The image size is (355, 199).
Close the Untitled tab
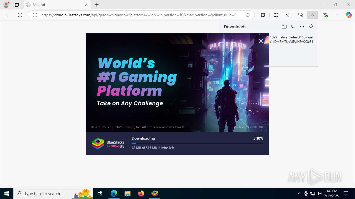(x=86, y=5)
